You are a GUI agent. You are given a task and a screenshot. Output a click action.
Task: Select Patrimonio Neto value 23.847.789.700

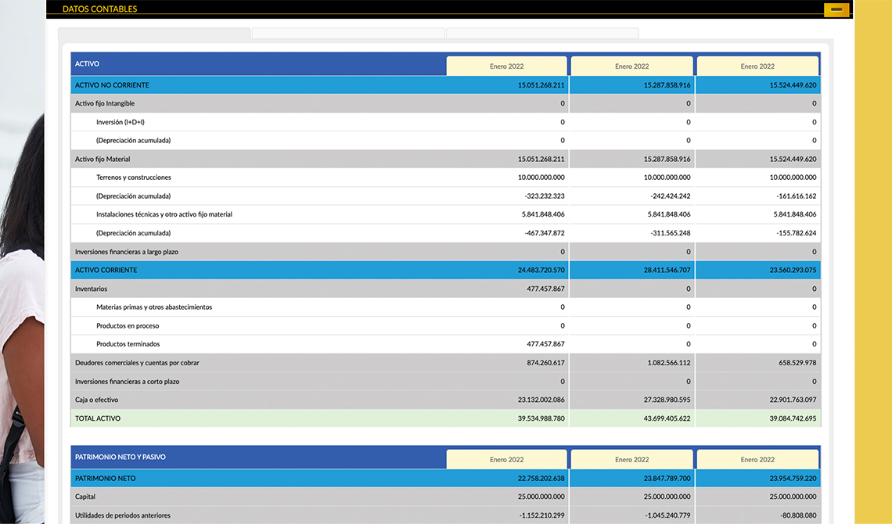point(667,479)
